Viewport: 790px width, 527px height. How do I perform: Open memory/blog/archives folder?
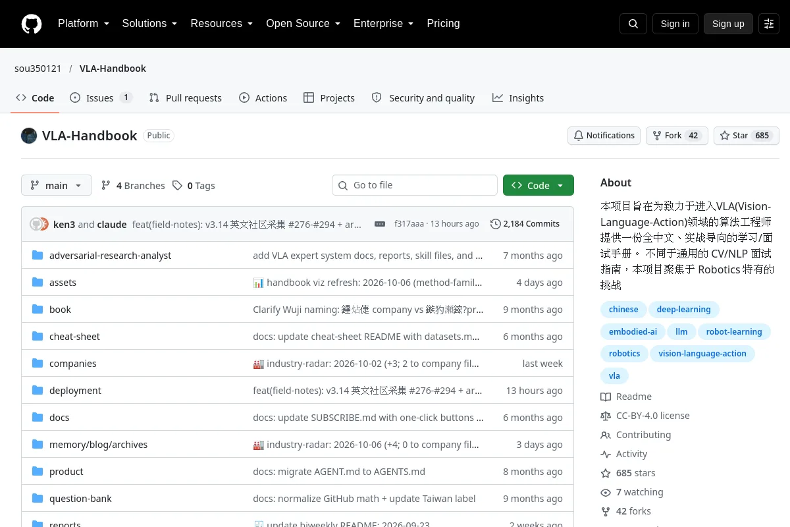pos(98,445)
